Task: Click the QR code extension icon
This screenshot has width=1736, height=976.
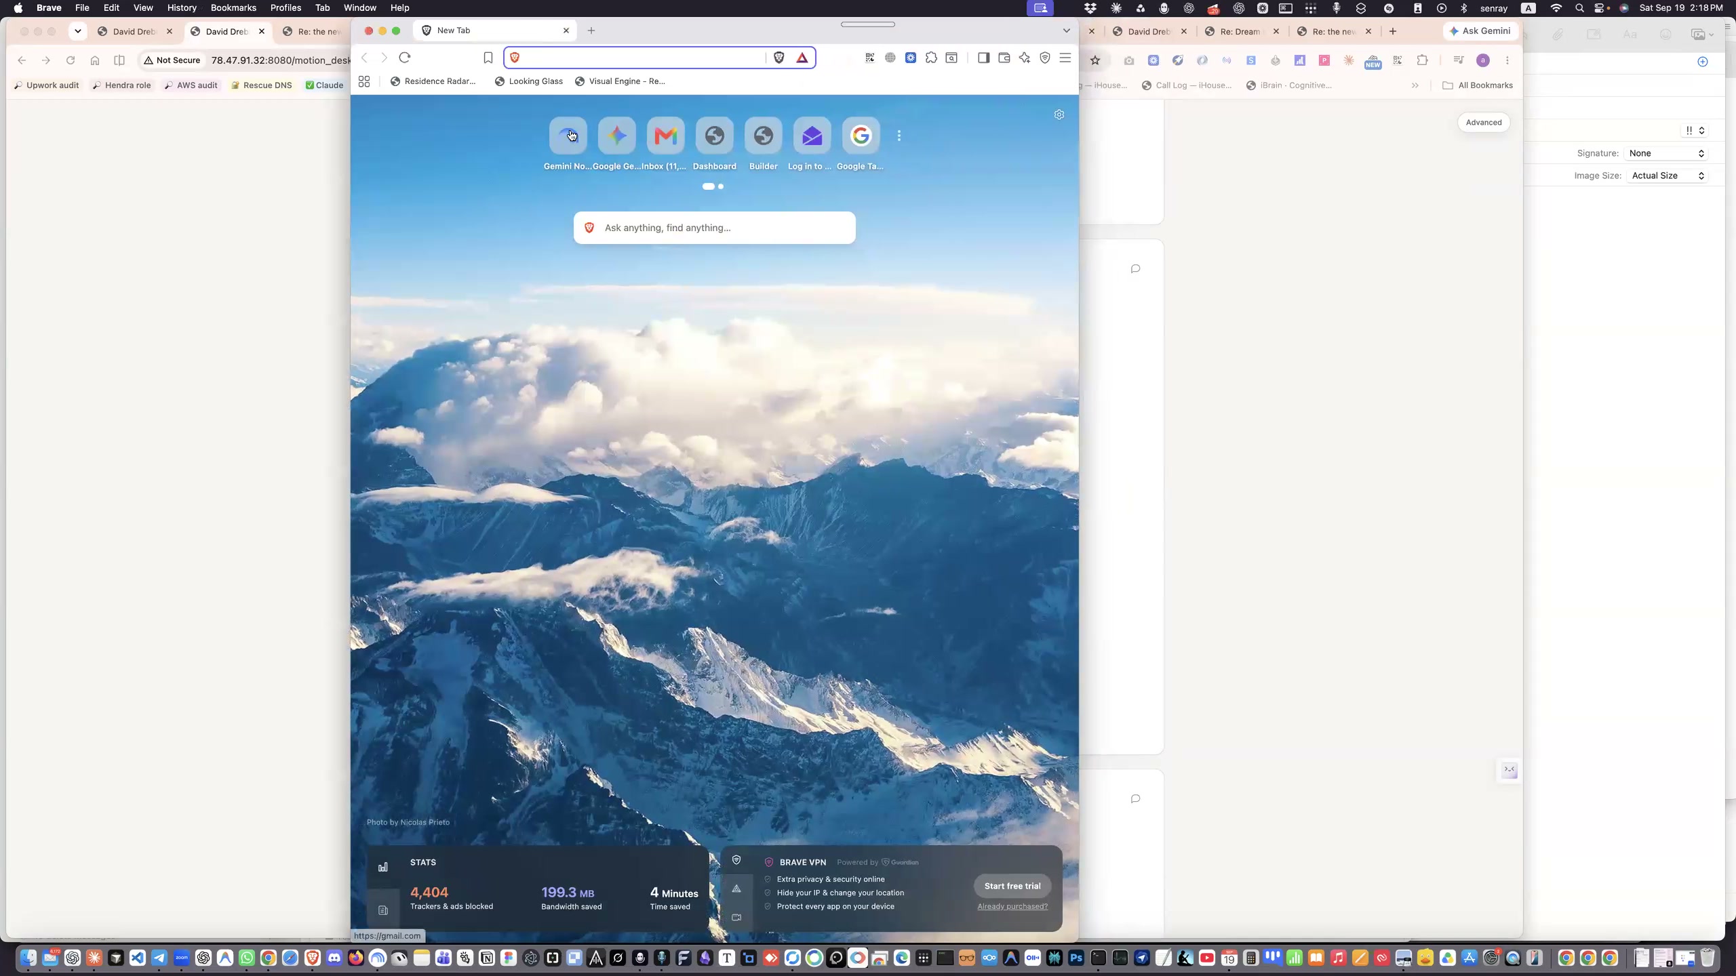Action: 870,58
